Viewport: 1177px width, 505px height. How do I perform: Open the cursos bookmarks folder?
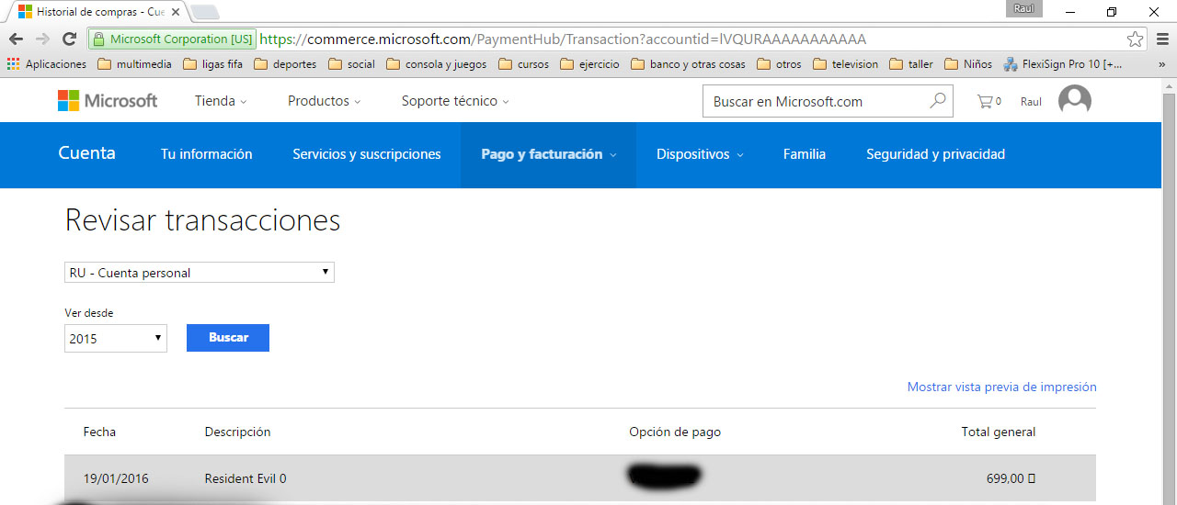coord(523,64)
